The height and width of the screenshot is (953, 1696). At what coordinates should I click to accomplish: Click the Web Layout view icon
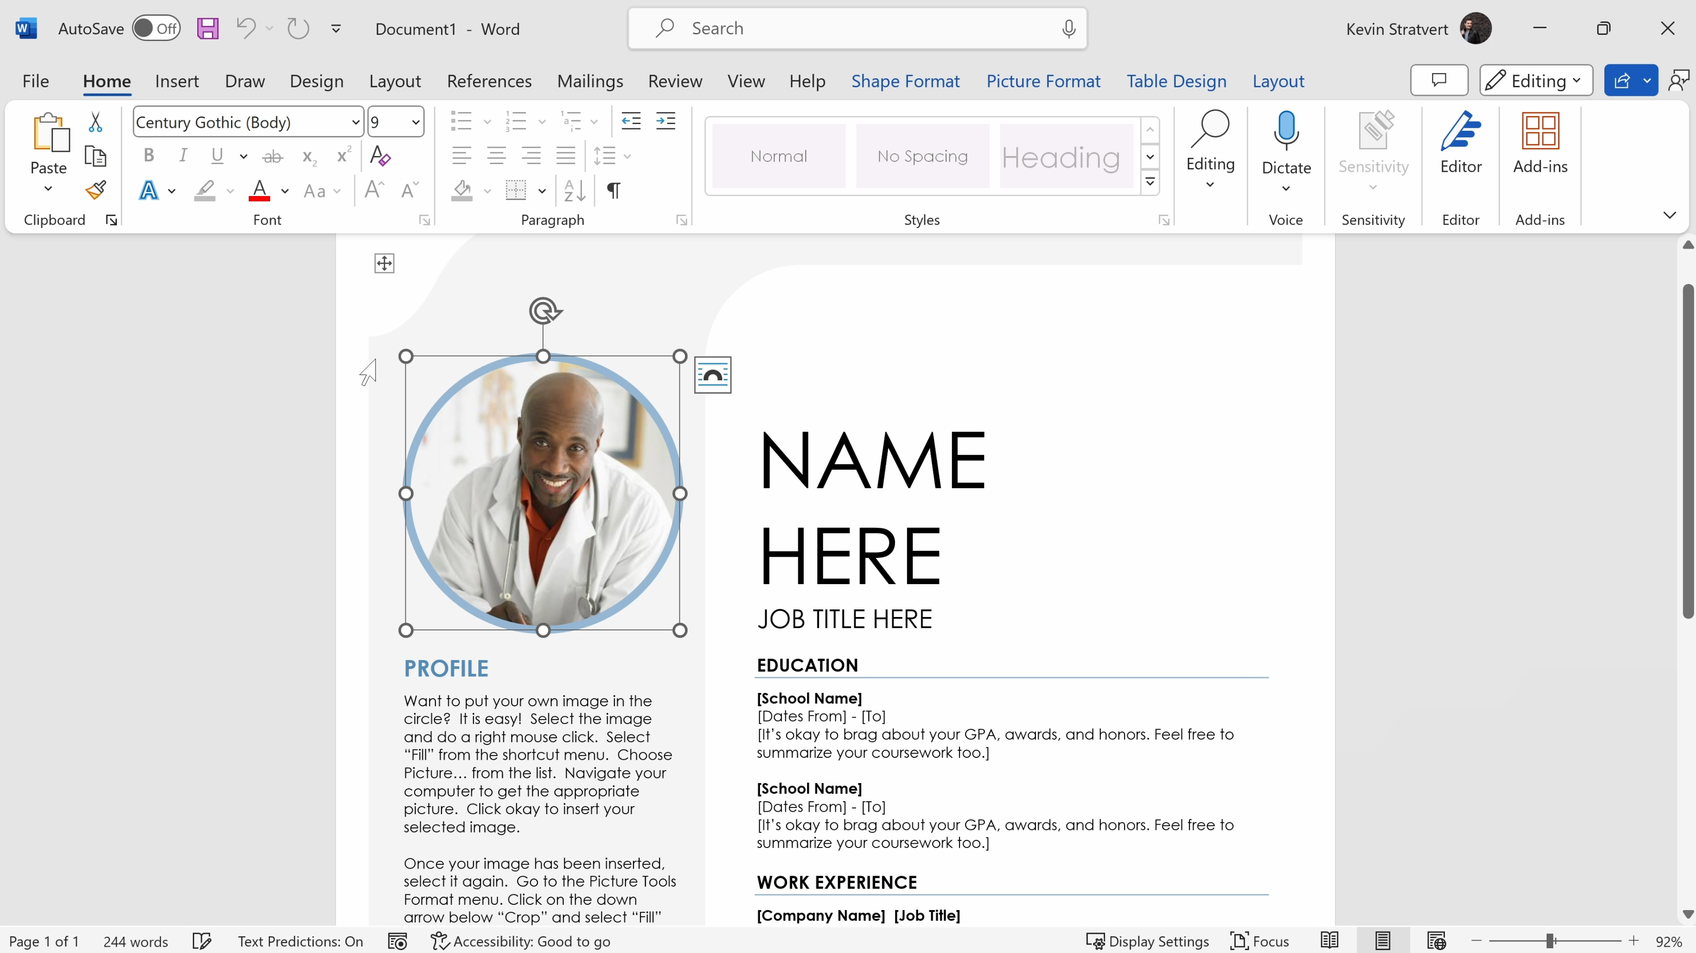(x=1436, y=941)
